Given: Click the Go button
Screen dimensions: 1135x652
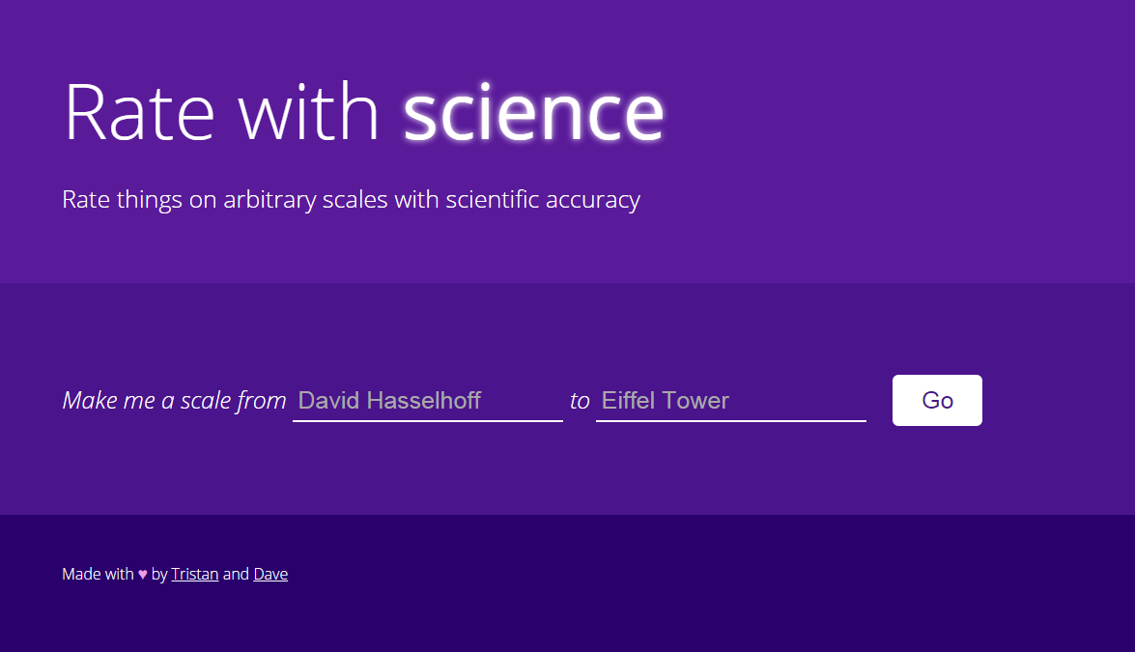Looking at the screenshot, I should pyautogui.click(x=937, y=400).
